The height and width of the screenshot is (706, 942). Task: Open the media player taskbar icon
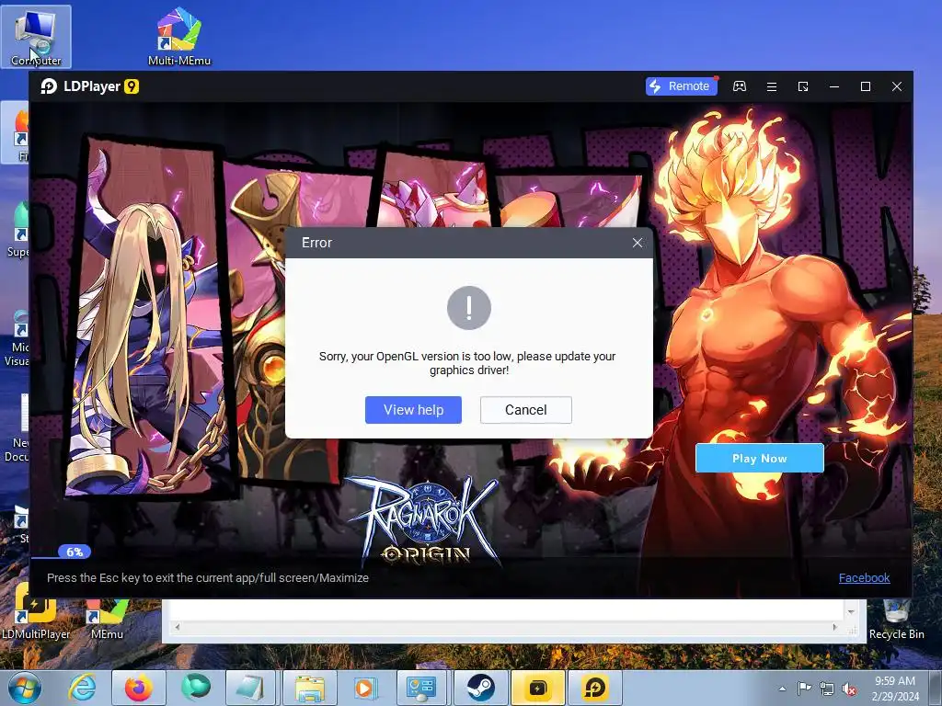pos(366,688)
